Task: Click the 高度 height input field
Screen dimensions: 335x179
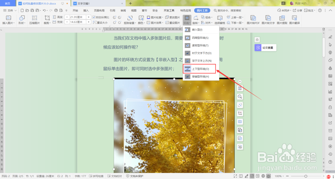Action: tap(78, 17)
